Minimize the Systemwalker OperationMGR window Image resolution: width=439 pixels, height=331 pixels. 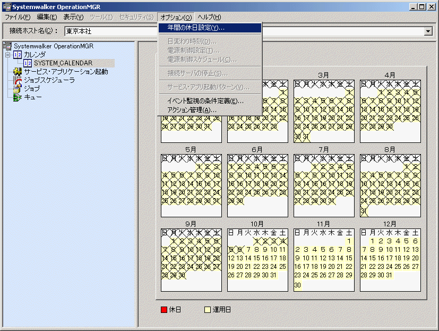click(412, 7)
